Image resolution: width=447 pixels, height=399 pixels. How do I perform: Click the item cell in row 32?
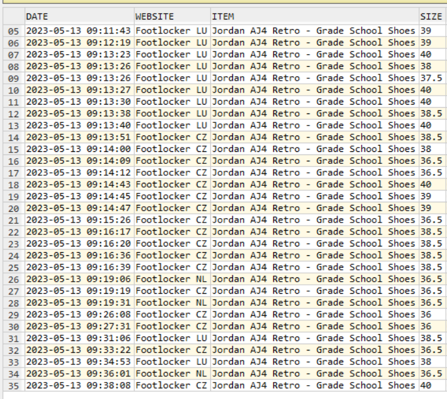click(314, 350)
